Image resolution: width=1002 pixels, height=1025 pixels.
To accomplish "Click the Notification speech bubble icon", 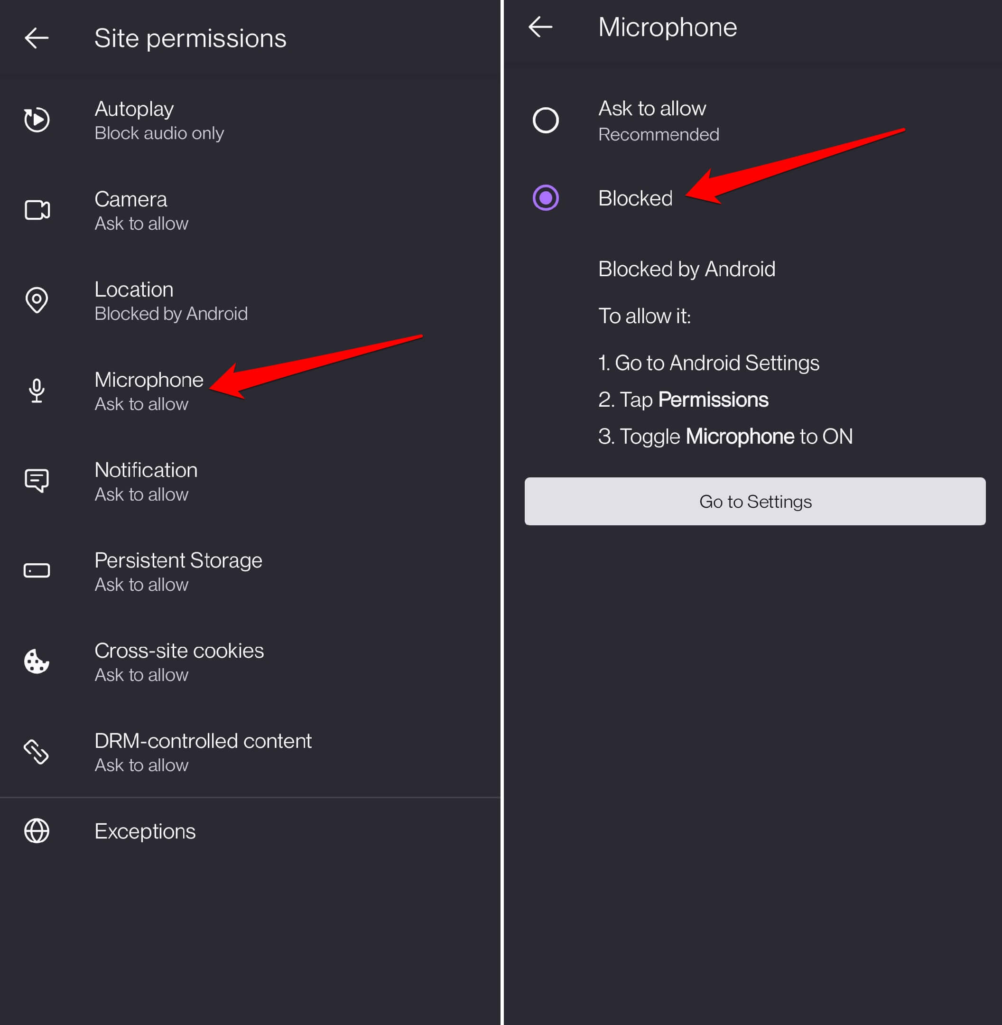I will tap(37, 480).
